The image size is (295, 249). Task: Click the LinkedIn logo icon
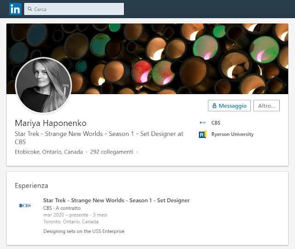click(15, 9)
